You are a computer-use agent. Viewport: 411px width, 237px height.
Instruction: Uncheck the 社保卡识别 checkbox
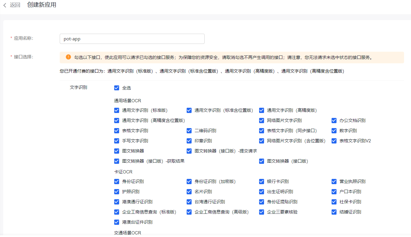click(x=334, y=202)
